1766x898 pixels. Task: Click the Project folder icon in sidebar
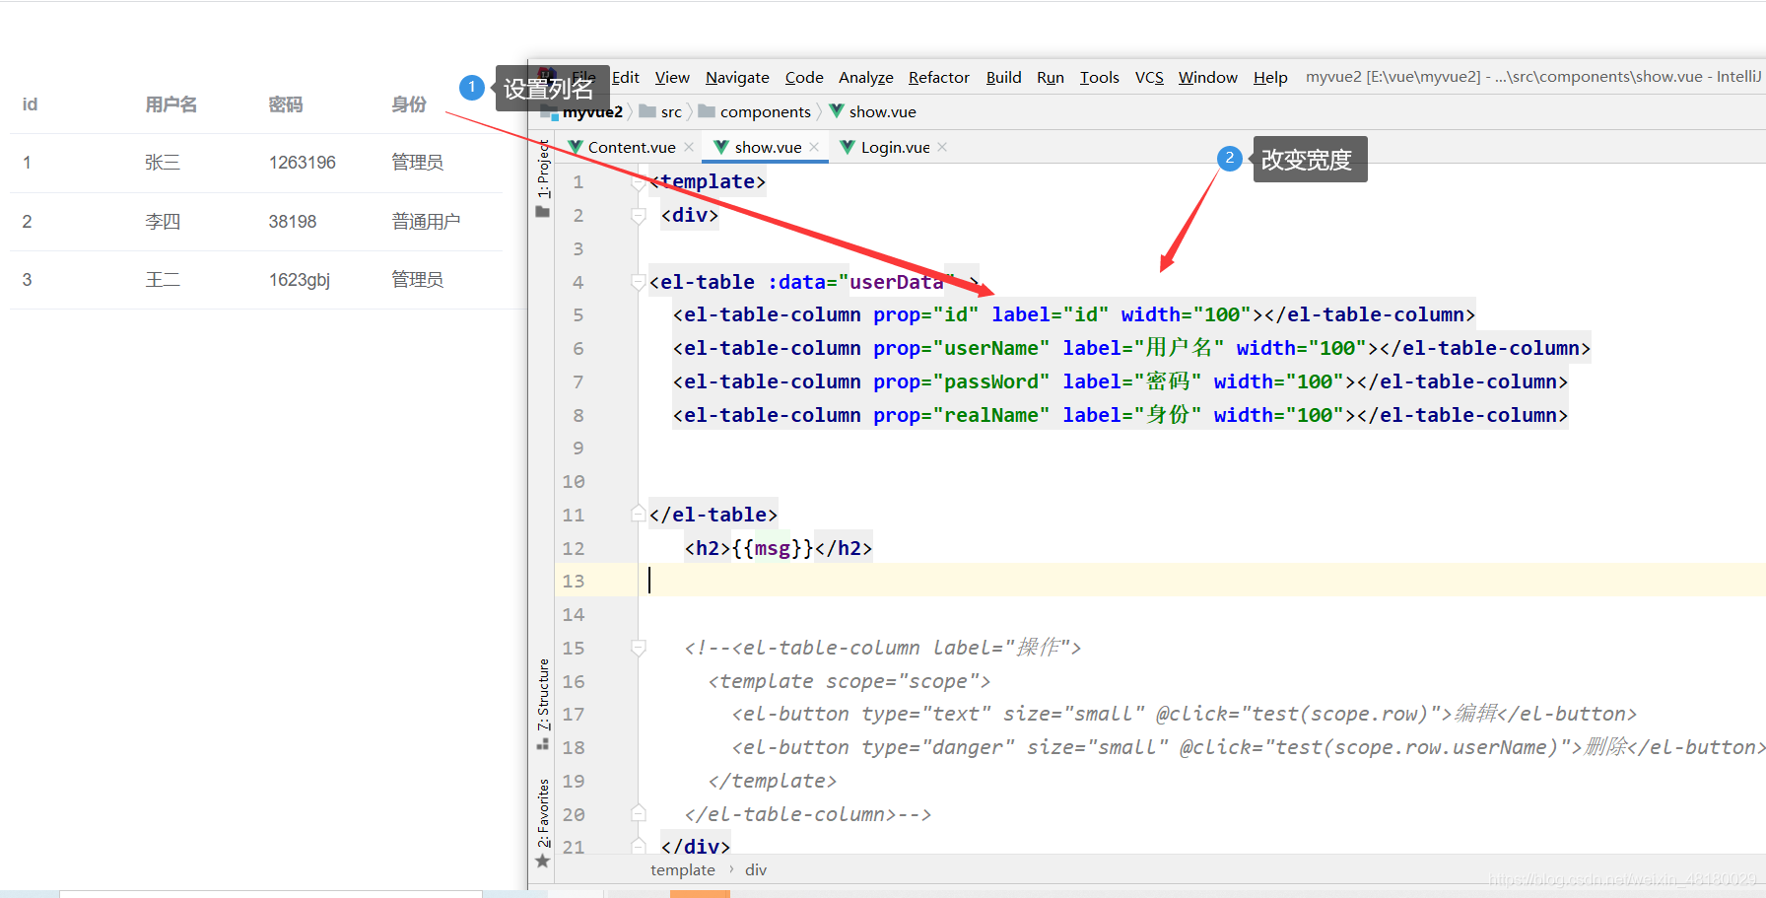coord(543,212)
